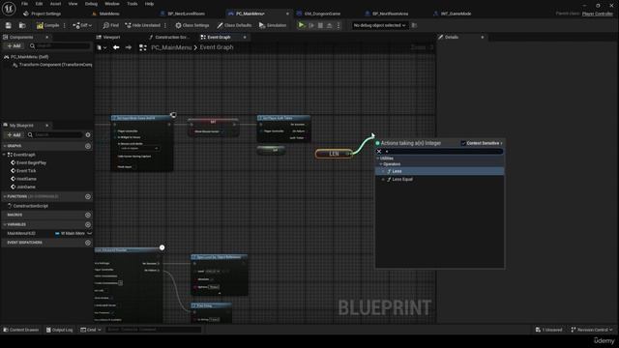Navigate back with left arrow in graph
Screen dimensions: 619x348
(116, 47)
